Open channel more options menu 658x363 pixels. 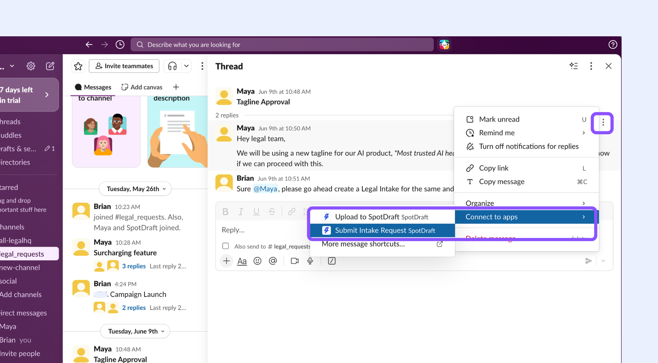pos(202,66)
